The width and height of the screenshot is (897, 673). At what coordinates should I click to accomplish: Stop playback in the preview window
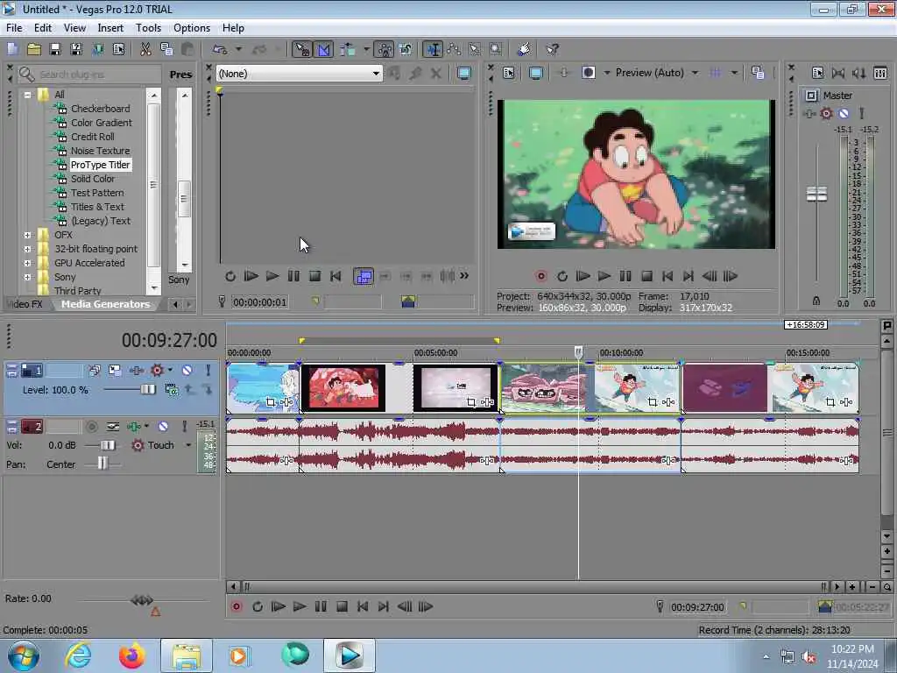pyautogui.click(x=646, y=276)
